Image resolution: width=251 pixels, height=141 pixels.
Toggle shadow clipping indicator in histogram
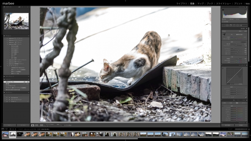tap(223, 10)
